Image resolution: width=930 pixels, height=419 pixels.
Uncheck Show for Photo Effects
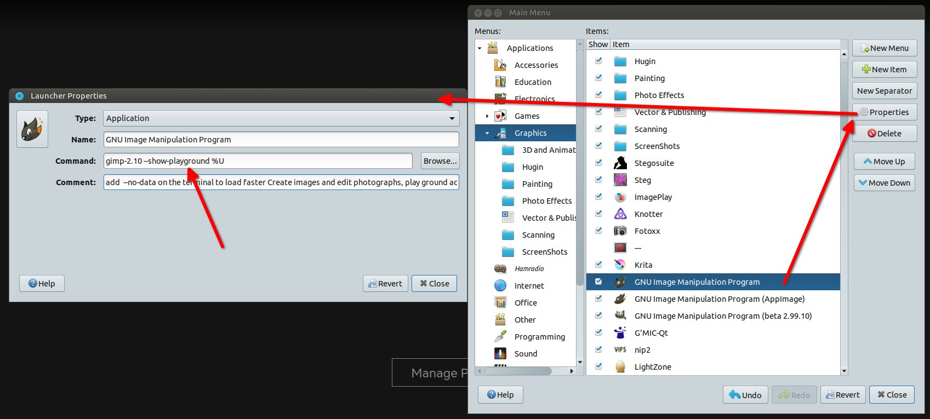tap(598, 95)
